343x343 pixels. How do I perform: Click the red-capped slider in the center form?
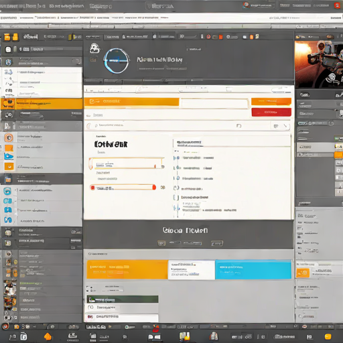point(123,188)
